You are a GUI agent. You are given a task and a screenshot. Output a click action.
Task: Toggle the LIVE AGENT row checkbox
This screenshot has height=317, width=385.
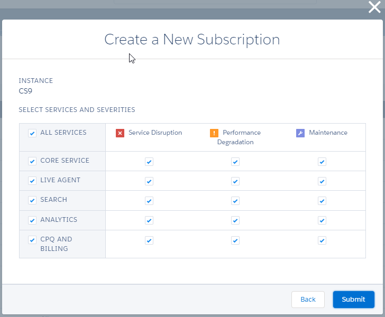[32, 181]
